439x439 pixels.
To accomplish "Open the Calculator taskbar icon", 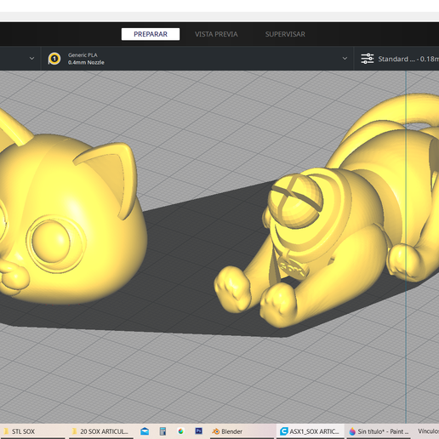I will (162, 431).
